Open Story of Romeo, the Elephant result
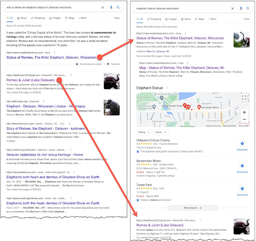Screen dimensions: 256x241 pos(46,128)
